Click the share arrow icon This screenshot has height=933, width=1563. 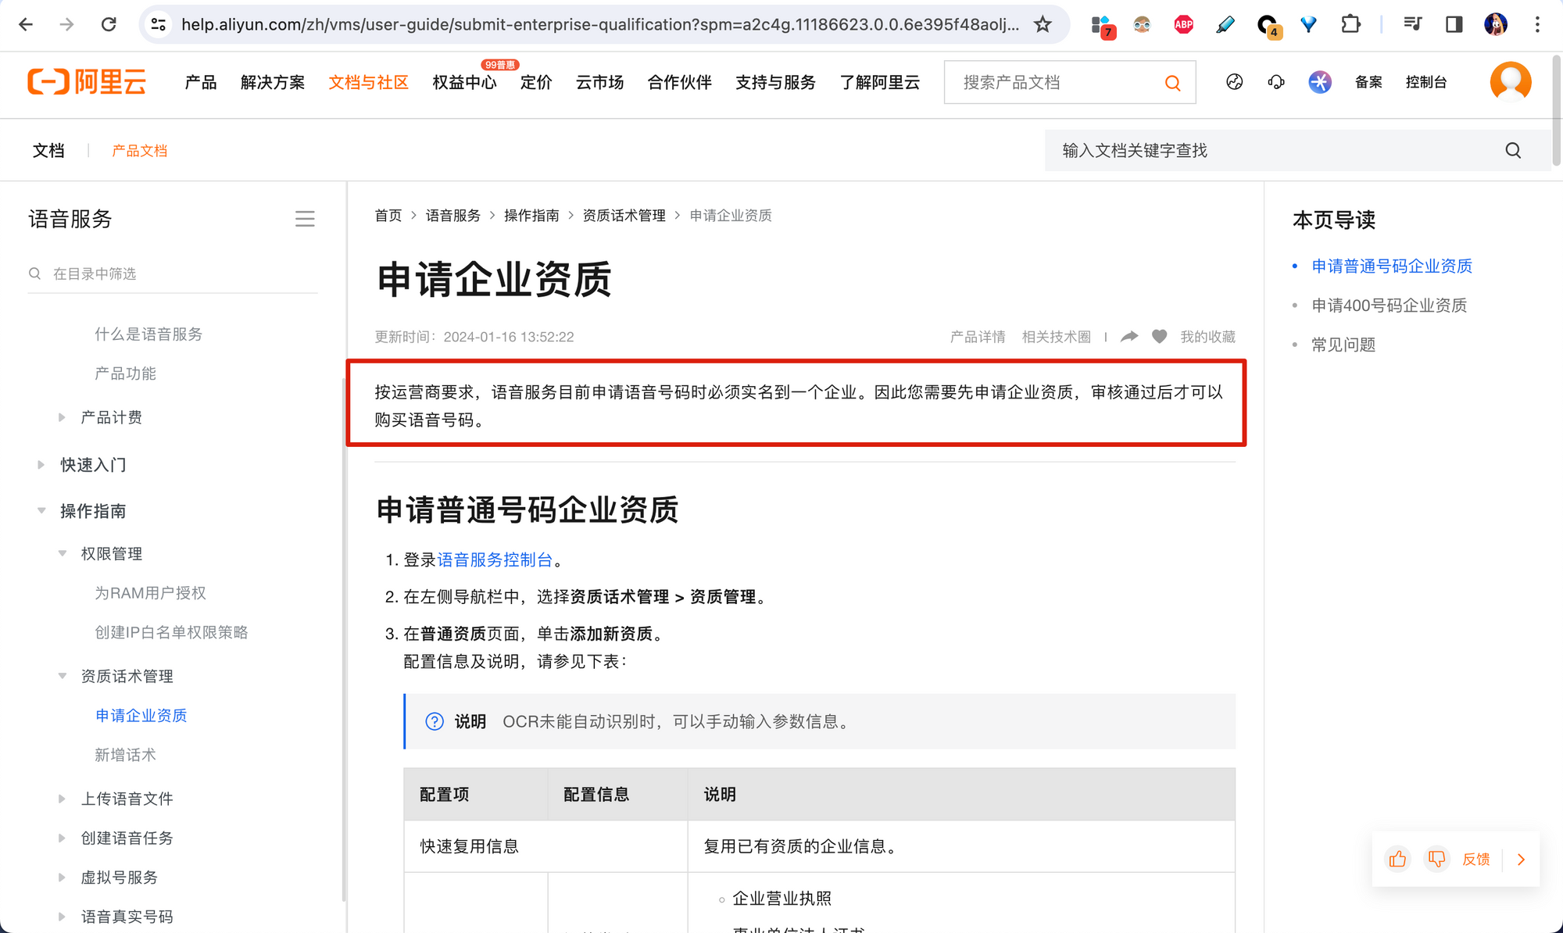point(1129,337)
